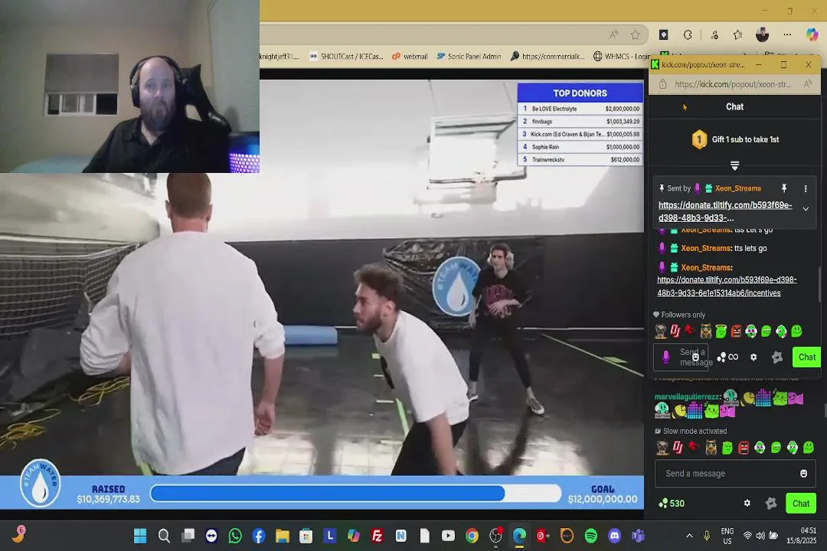Click the 530 channel points counter
This screenshot has height=551, width=827.
pyautogui.click(x=672, y=504)
